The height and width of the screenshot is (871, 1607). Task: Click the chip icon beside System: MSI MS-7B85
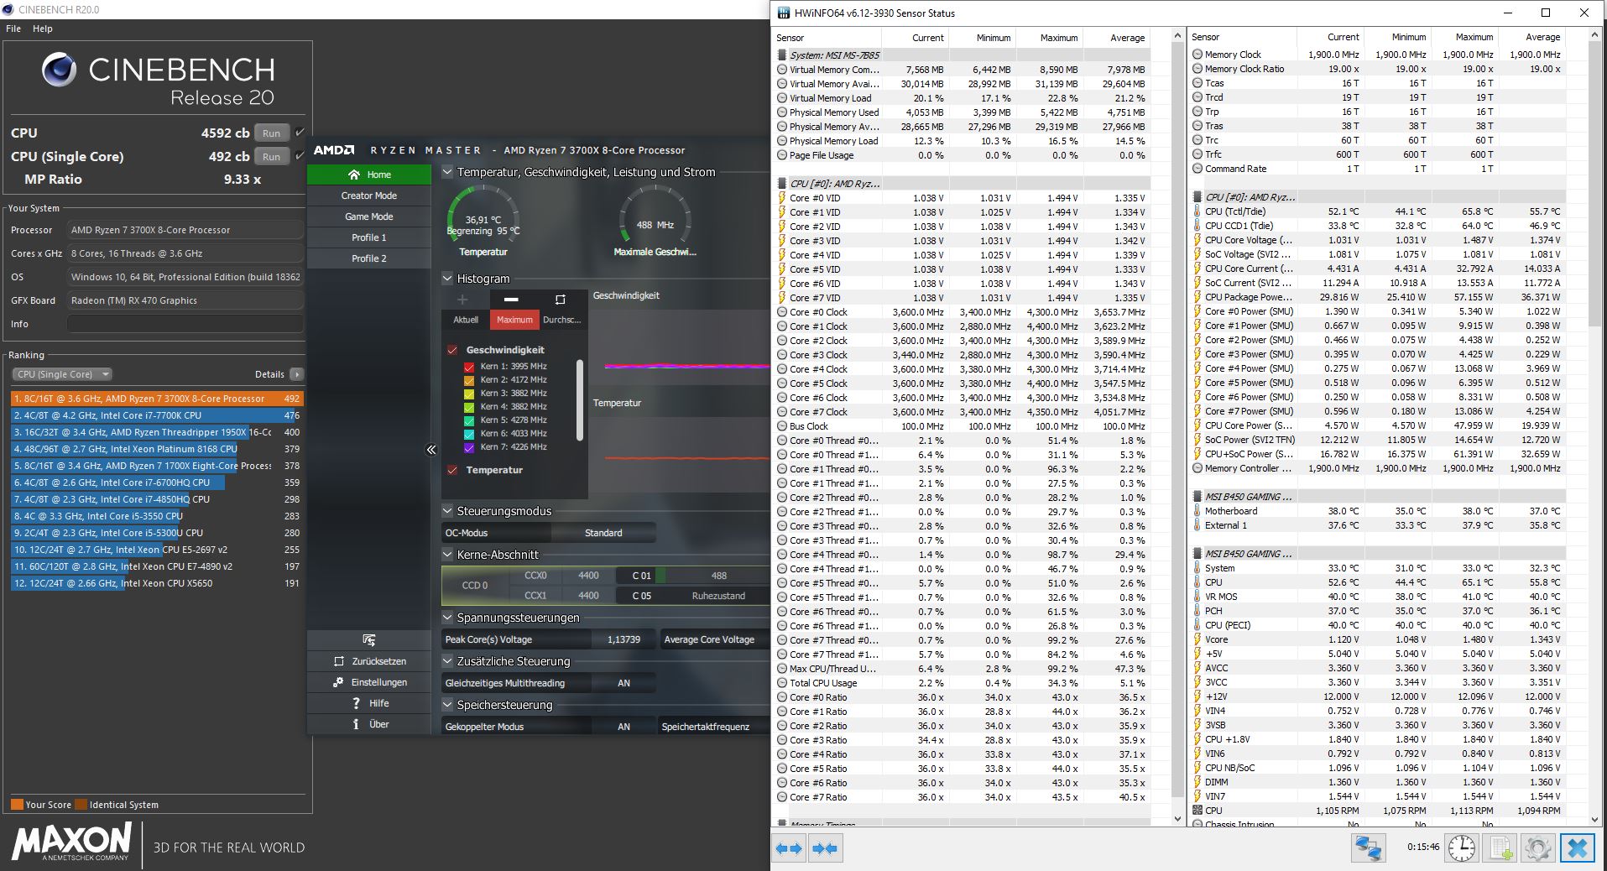(782, 55)
